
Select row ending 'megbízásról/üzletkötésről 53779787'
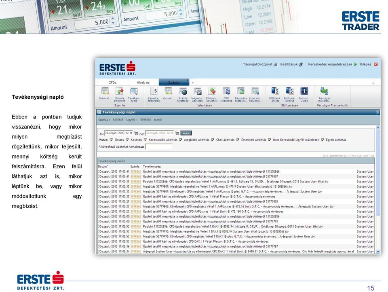[x=236, y=246]
